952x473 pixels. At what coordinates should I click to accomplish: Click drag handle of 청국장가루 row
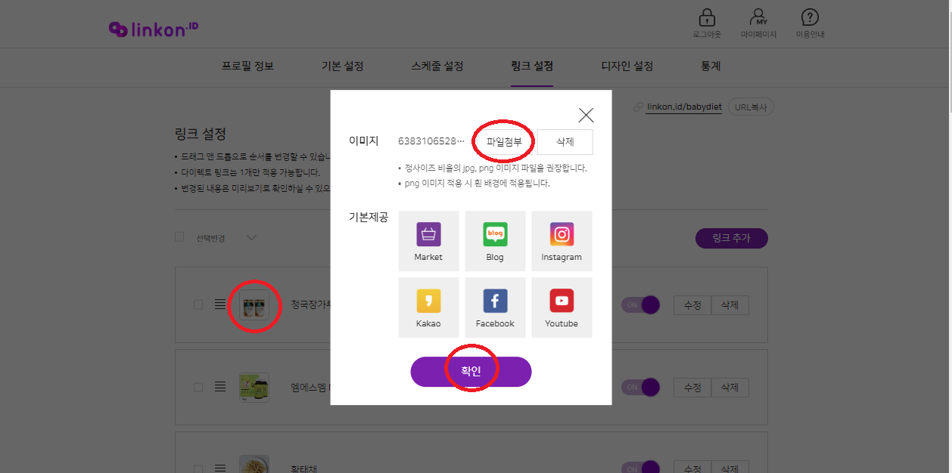click(220, 304)
